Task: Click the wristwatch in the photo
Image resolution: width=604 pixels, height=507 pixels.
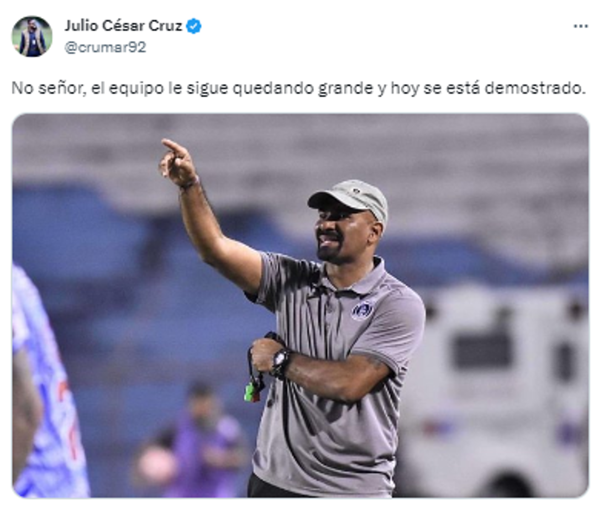Action: 281,363
